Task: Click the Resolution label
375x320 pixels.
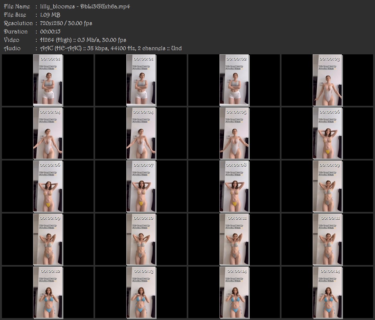Action: [18, 23]
